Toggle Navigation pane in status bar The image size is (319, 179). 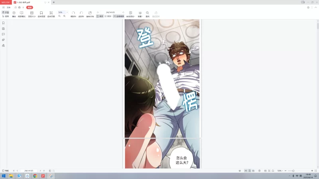pos(6,171)
